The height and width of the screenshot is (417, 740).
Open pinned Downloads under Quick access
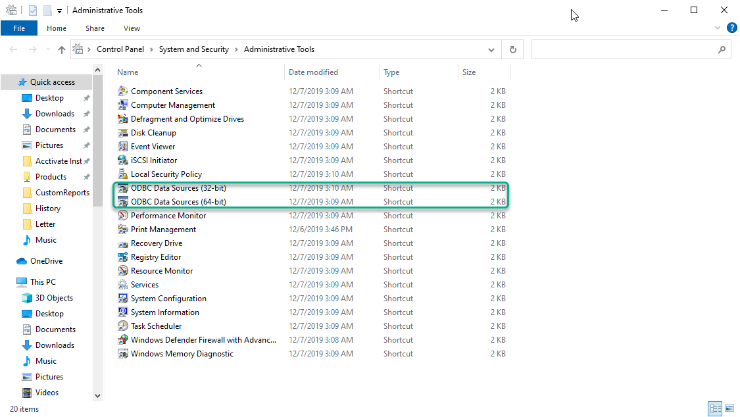pos(55,114)
